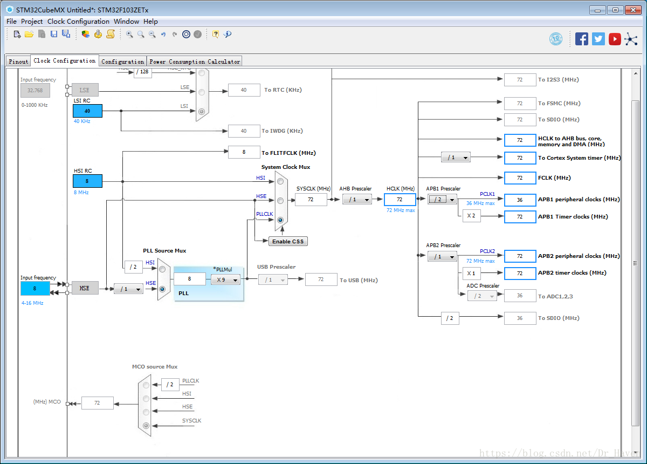Click the MCO output 72 value box

coord(98,402)
